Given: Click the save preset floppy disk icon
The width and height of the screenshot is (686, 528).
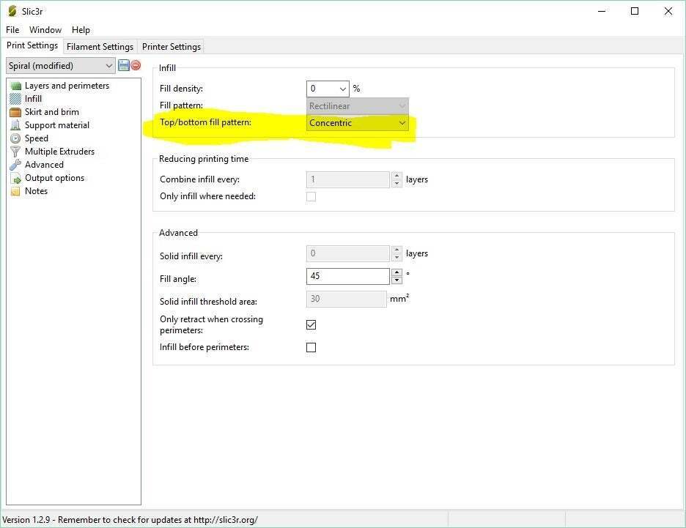Looking at the screenshot, I should [x=123, y=66].
